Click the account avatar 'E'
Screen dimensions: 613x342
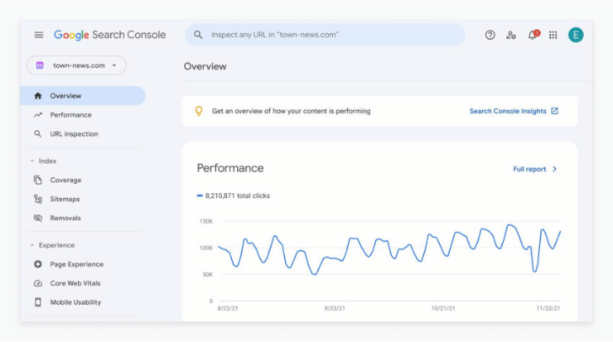(x=576, y=35)
